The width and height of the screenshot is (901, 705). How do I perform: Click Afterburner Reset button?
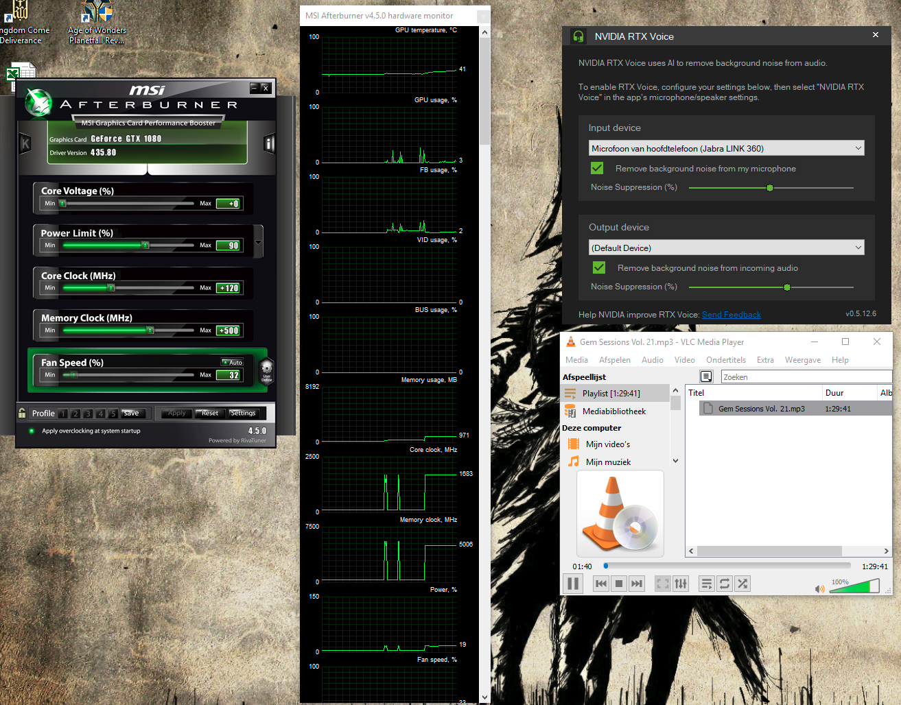coord(210,413)
